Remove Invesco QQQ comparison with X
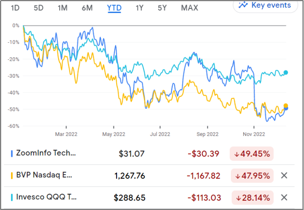Viewport: 304px width, 210px height. 284,198
